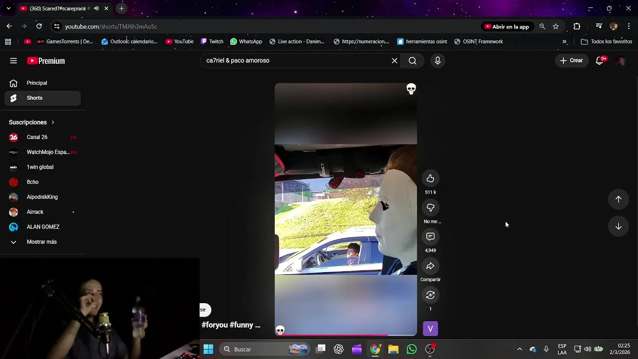Open a new Chrome tab
This screenshot has height=359, width=638.
click(121, 8)
